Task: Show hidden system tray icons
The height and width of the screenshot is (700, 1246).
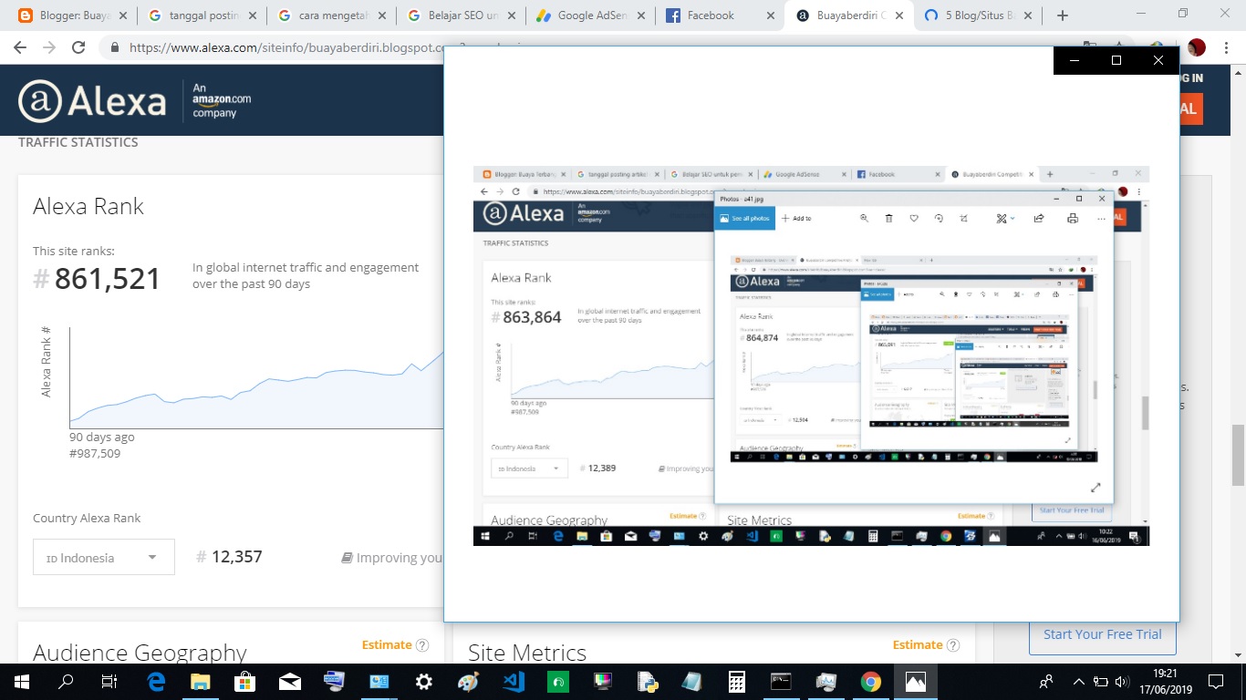Action: (x=1079, y=681)
